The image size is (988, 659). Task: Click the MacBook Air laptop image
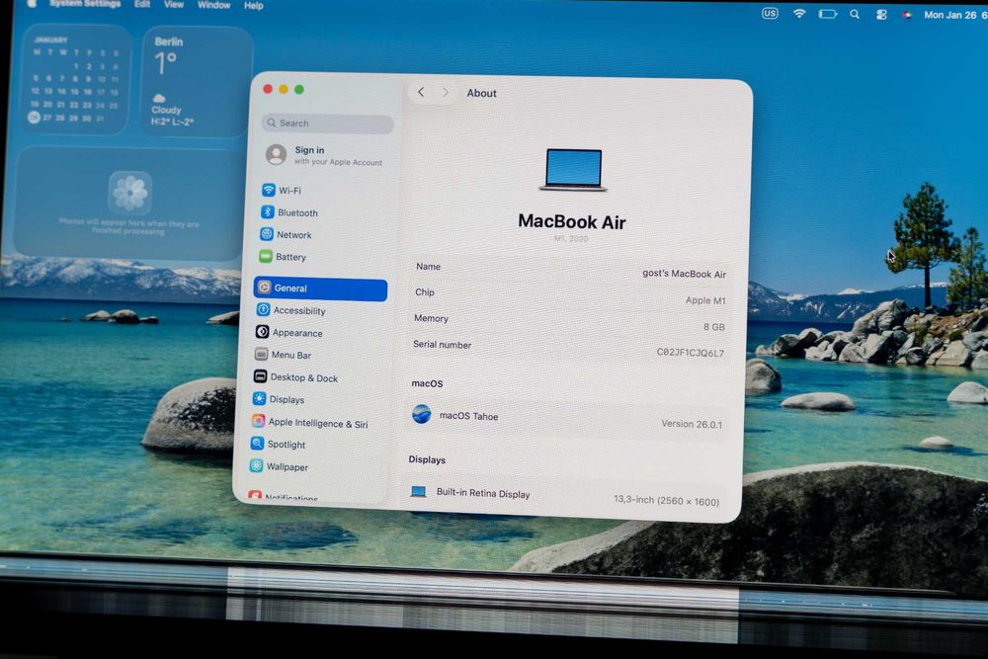click(573, 170)
